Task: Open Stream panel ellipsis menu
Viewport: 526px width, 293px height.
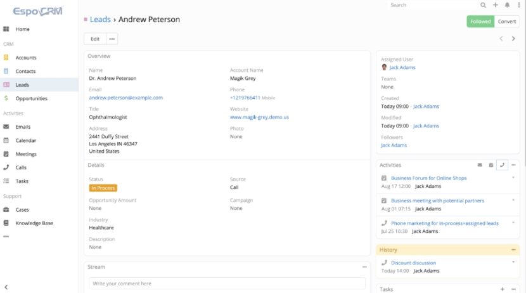Action: click(x=364, y=267)
